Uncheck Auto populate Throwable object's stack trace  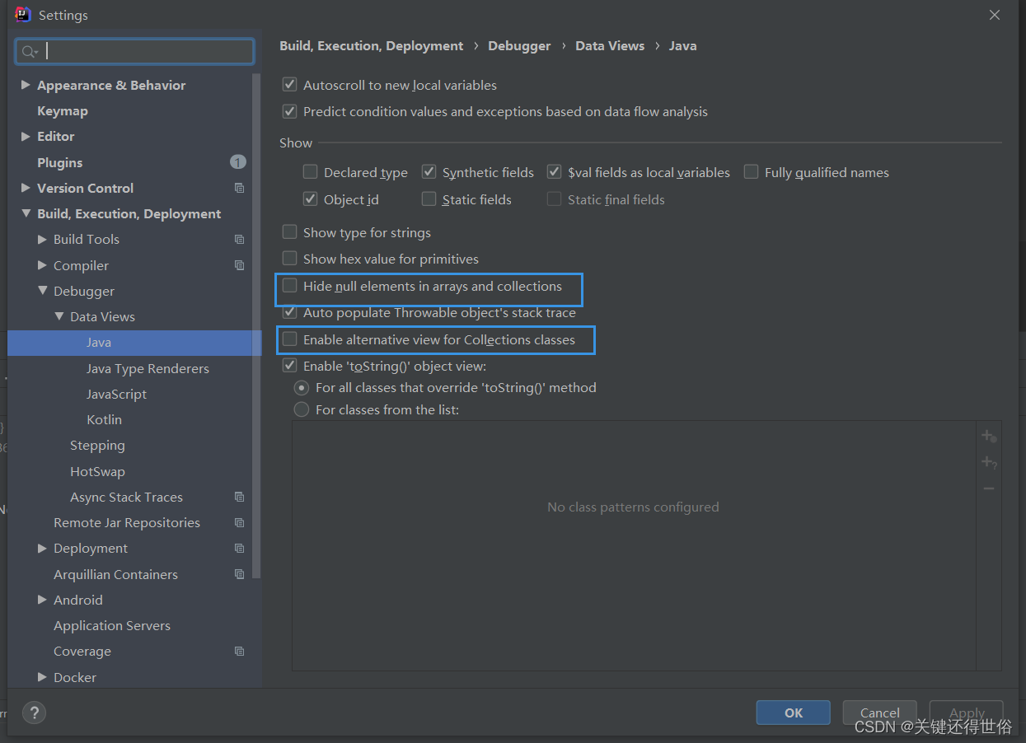[x=290, y=312]
